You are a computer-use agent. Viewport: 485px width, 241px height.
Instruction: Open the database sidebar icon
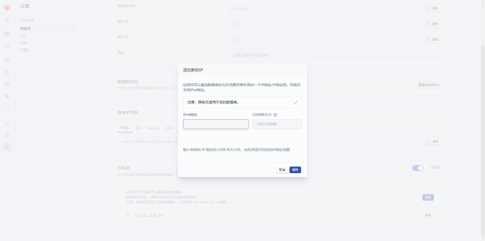pyautogui.click(x=7, y=60)
